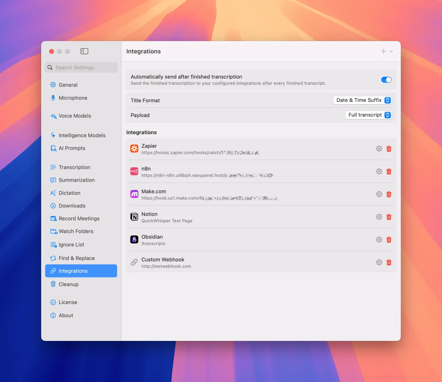Delete the Notion integration
This screenshot has width=442, height=382.
pos(389,217)
